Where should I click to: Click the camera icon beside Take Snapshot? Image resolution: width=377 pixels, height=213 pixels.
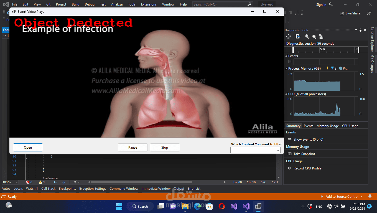(x=289, y=154)
